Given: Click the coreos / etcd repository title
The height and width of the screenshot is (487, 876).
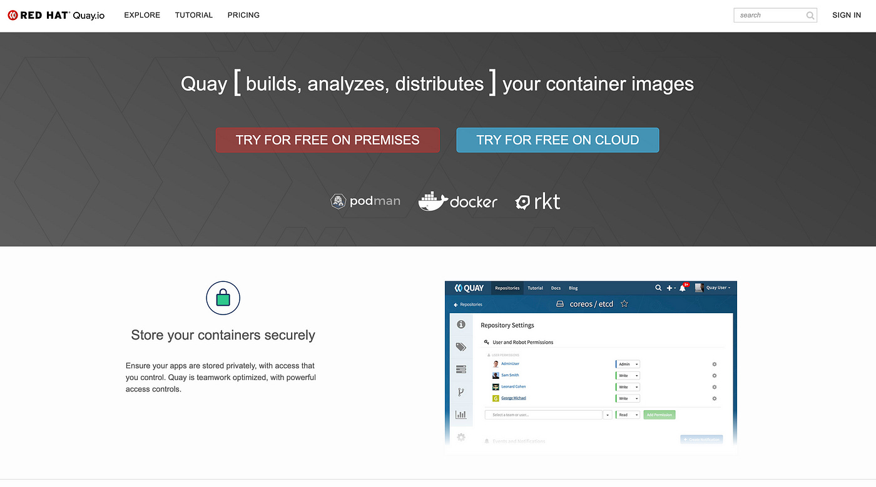Looking at the screenshot, I should click(591, 304).
